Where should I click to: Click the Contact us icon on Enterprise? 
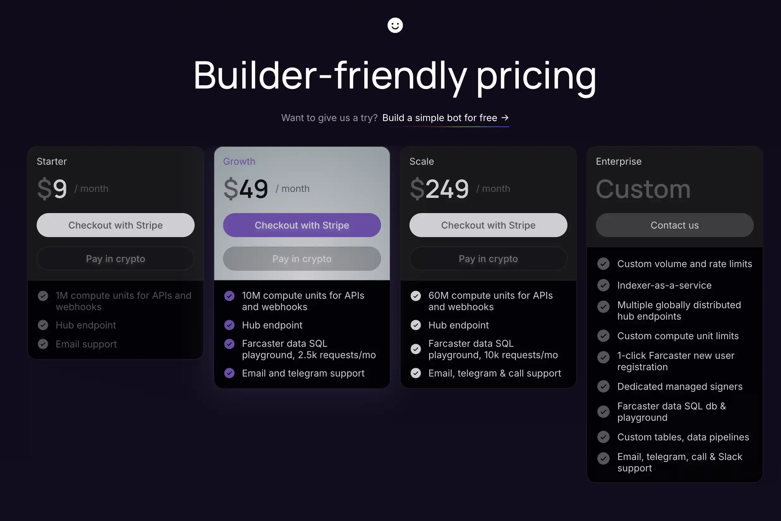675,225
